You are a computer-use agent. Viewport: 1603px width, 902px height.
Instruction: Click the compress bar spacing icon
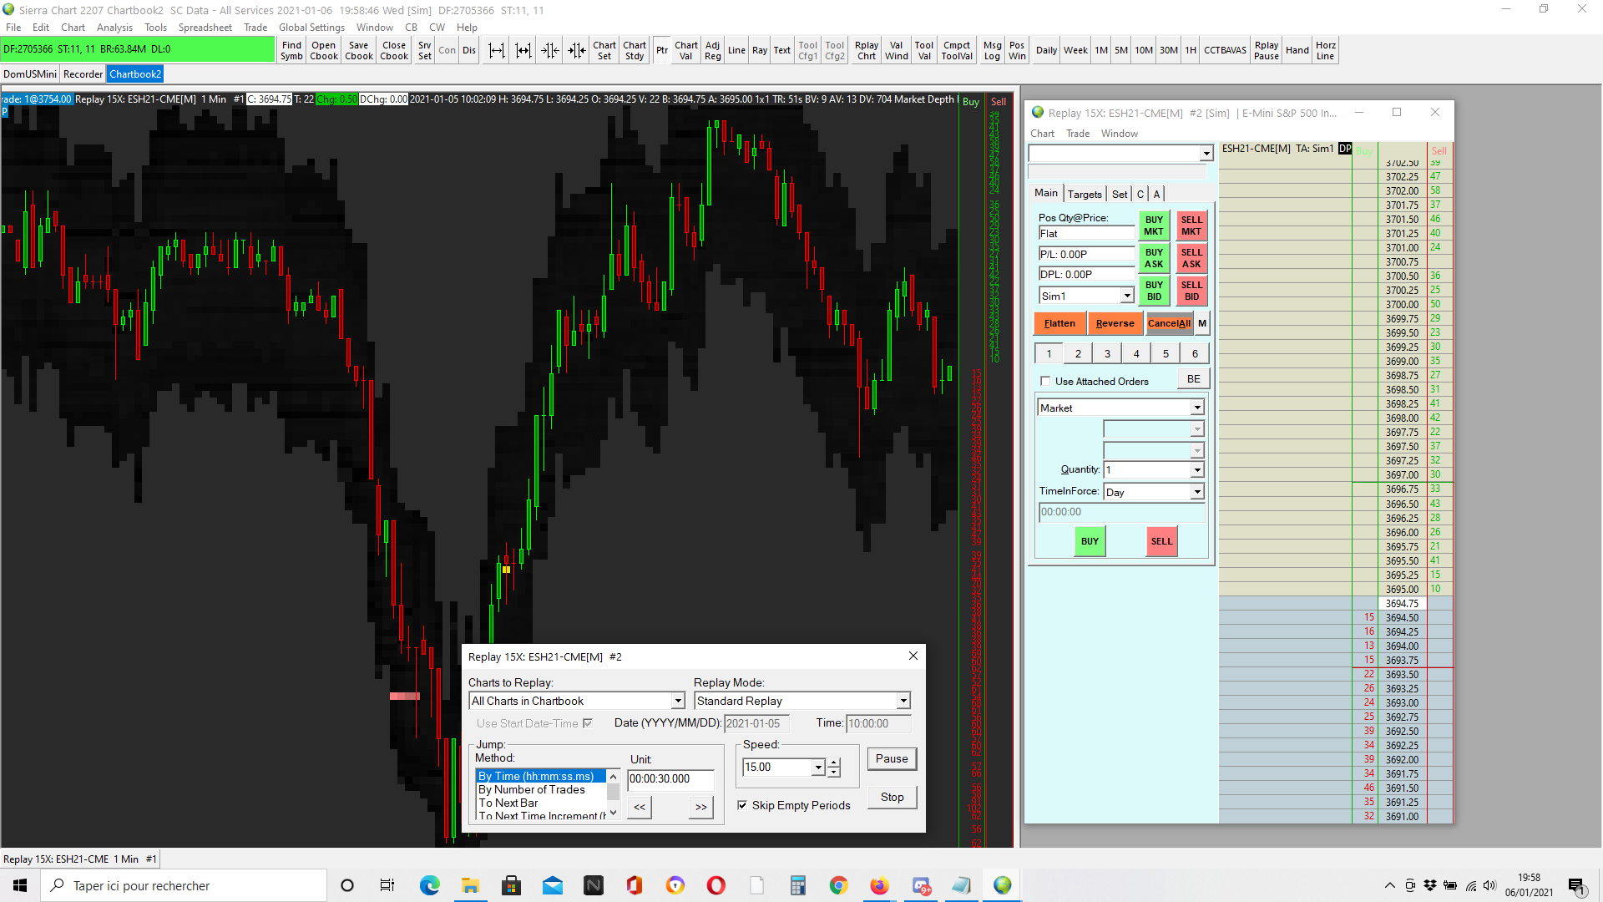(x=550, y=51)
